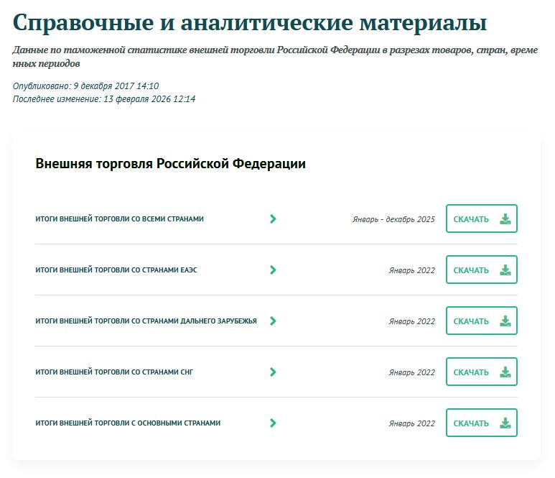Expand chevron beside 'с основными странами' row
Image resolution: width=555 pixels, height=478 pixels.
pos(273,423)
